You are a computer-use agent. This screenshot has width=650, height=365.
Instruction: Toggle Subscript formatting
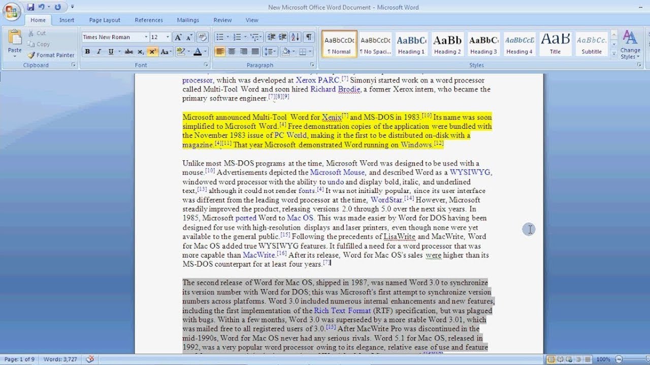(141, 52)
